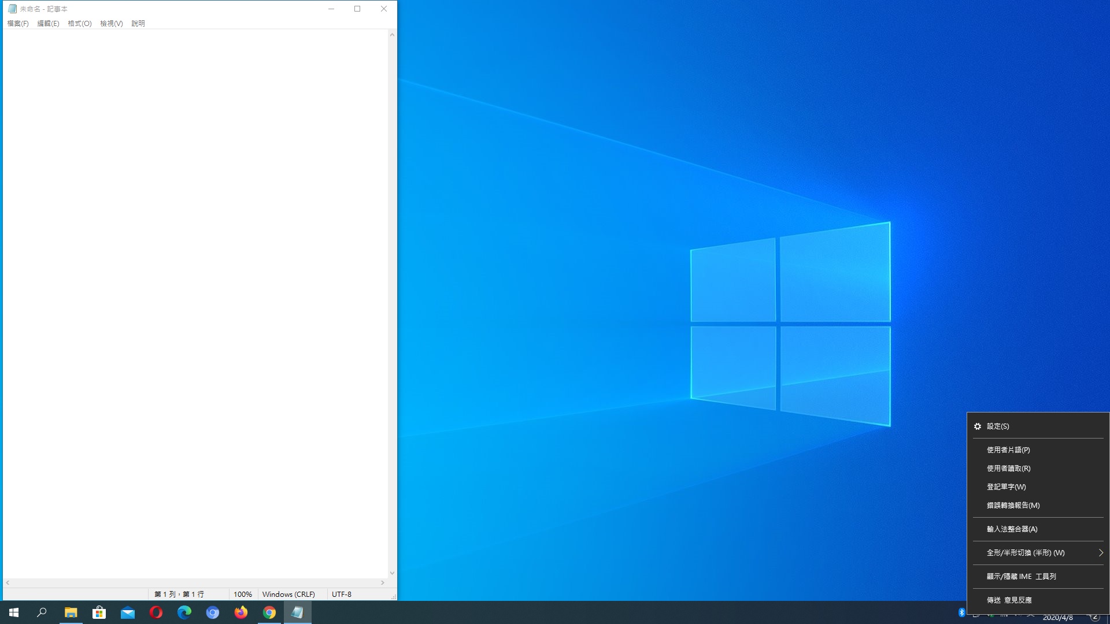
Task: Click the UTF-8 encoding status text
Action: (x=342, y=595)
